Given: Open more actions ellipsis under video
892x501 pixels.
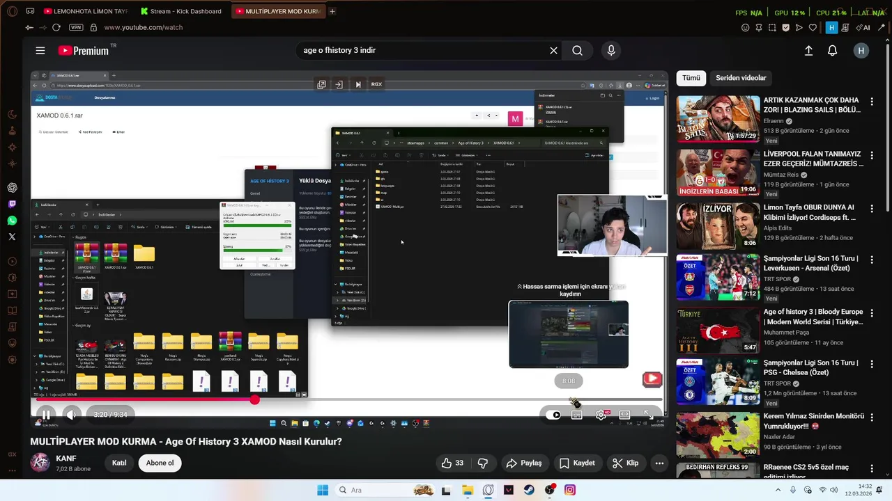Looking at the screenshot, I should (659, 463).
